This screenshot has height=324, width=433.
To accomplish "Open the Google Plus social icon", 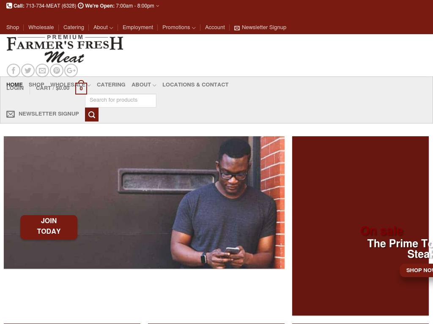I will coord(71,70).
